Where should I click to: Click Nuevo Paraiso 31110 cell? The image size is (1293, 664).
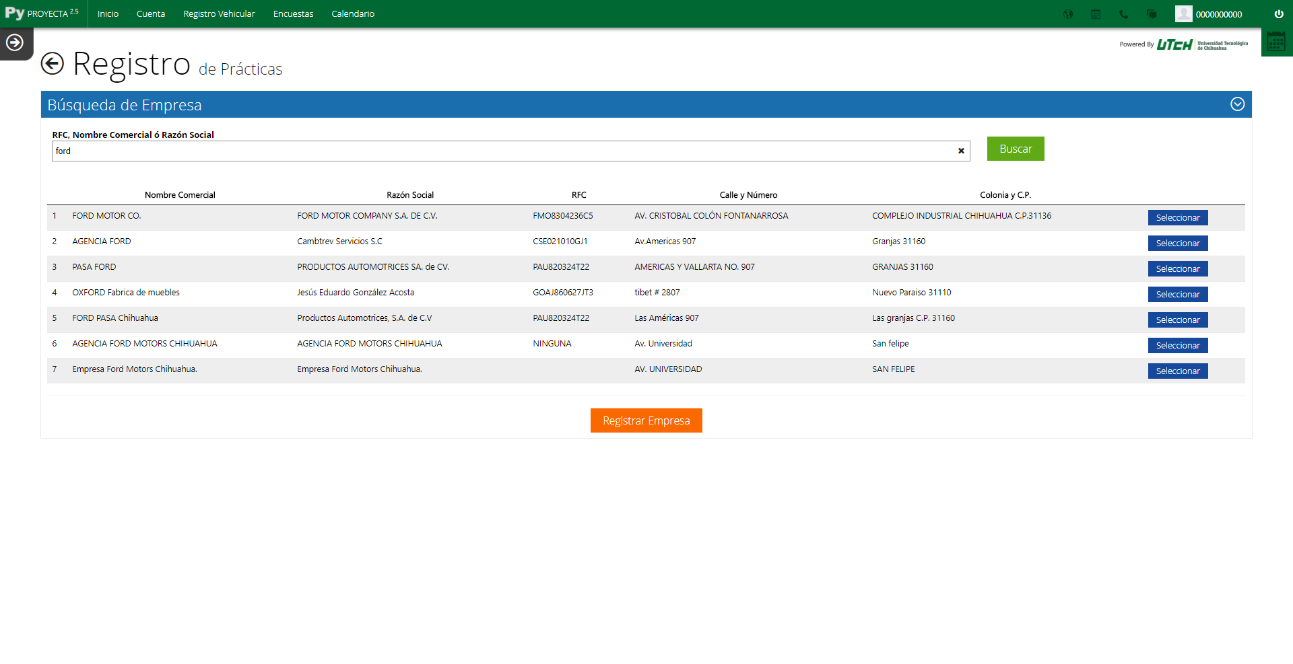pyautogui.click(x=912, y=293)
